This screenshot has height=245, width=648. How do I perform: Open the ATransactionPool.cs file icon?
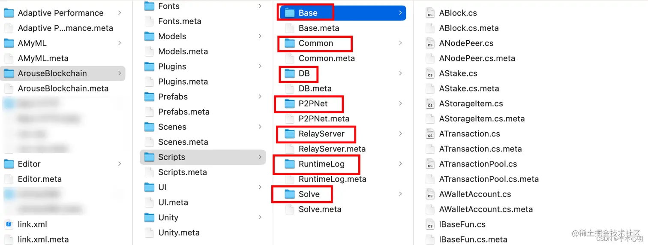point(430,164)
